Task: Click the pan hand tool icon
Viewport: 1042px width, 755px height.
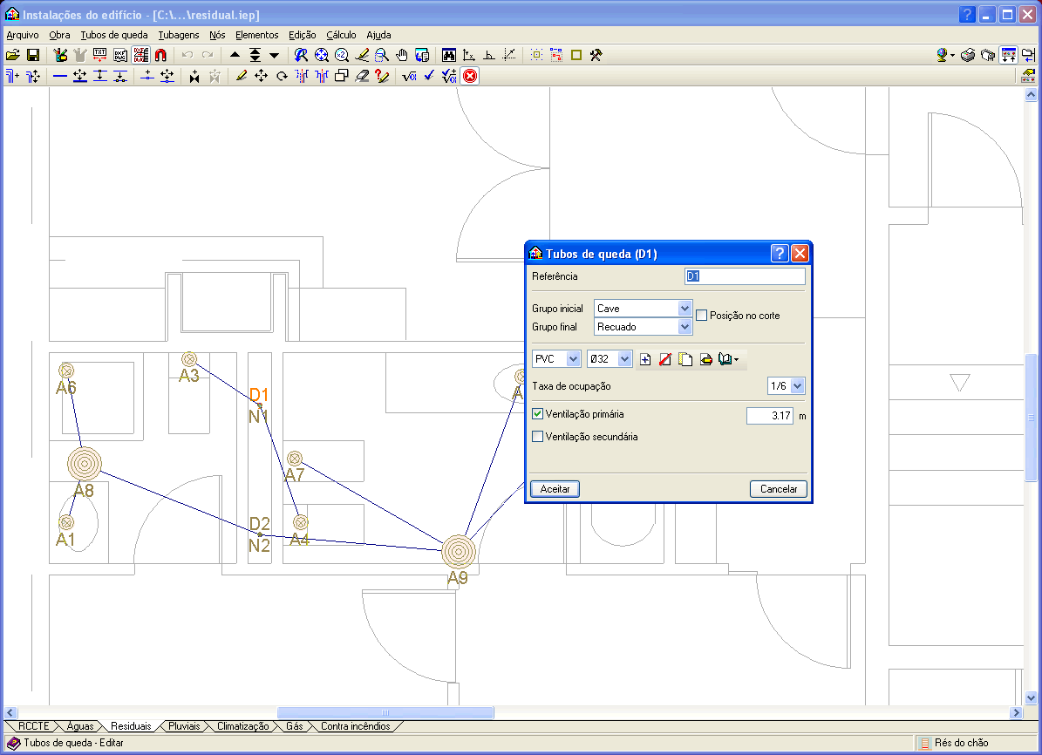Action: 401,55
